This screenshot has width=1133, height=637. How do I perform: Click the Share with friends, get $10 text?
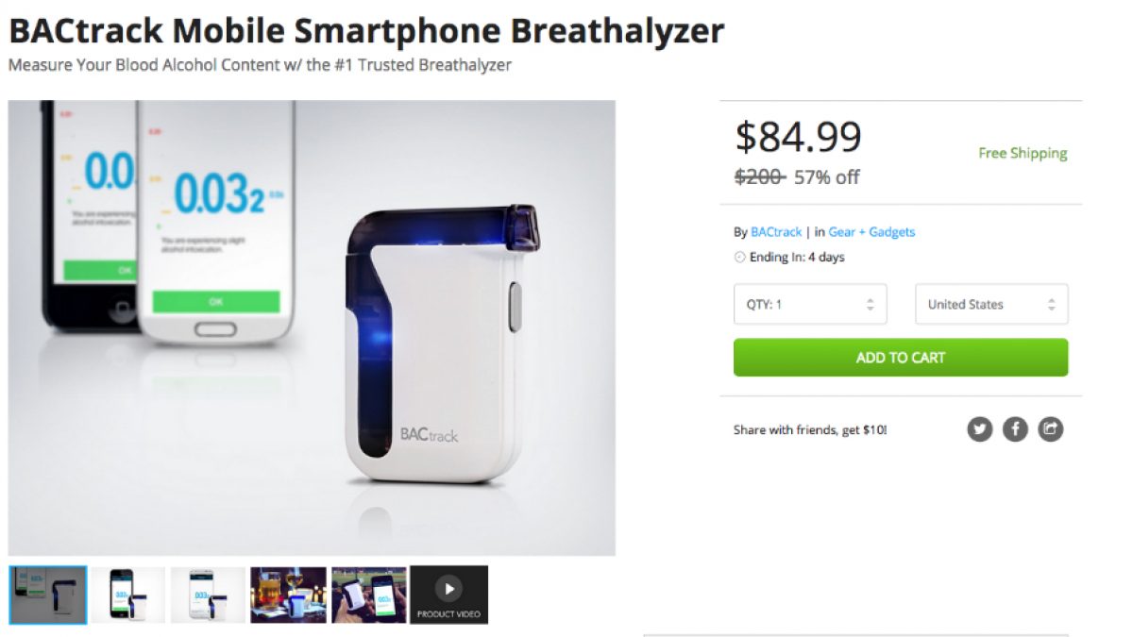[x=810, y=429]
